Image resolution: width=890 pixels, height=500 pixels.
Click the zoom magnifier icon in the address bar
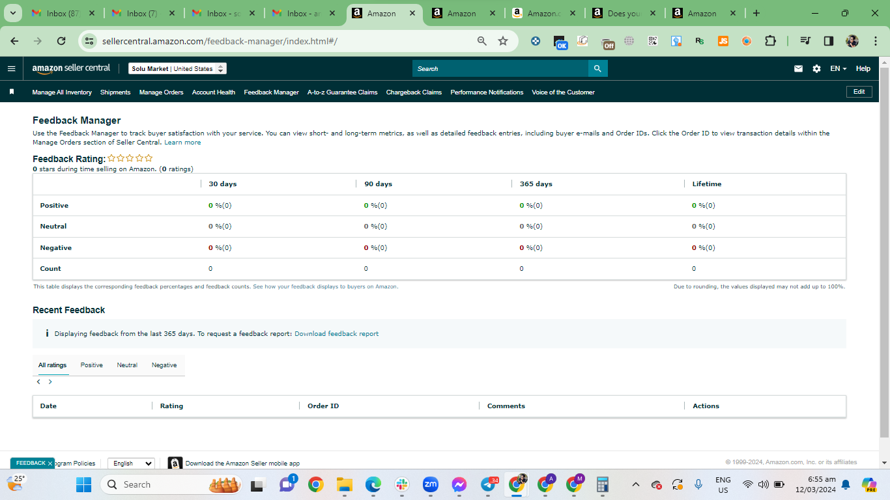coord(482,41)
